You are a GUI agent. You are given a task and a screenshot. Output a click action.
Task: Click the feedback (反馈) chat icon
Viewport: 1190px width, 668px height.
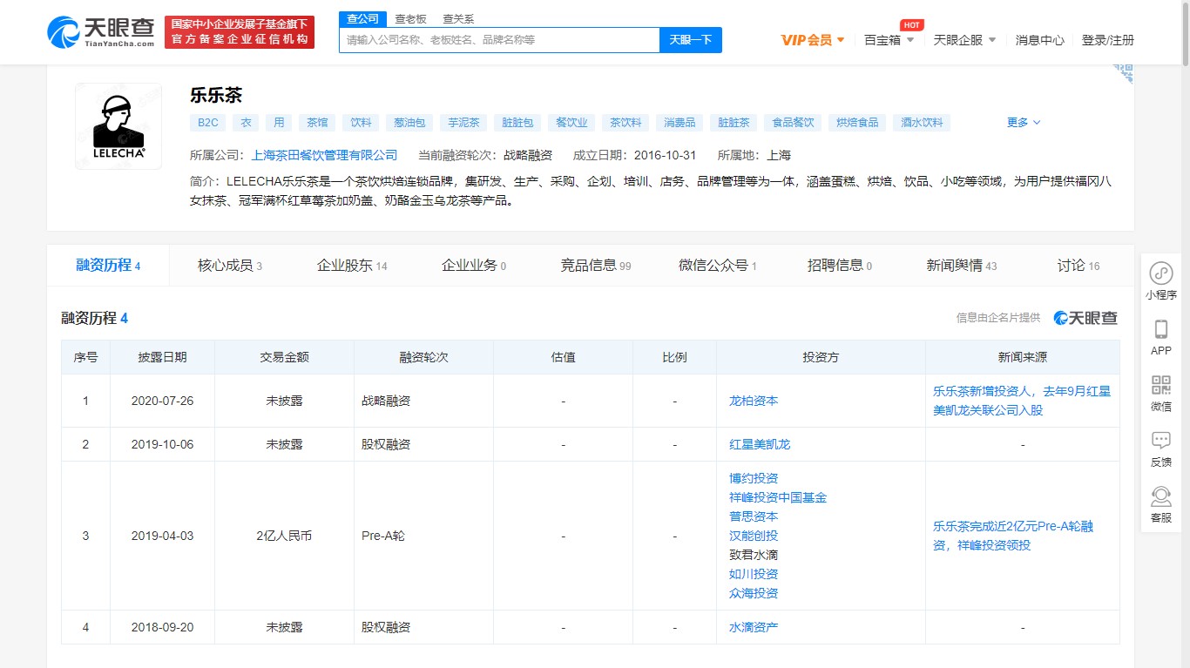coord(1160,442)
